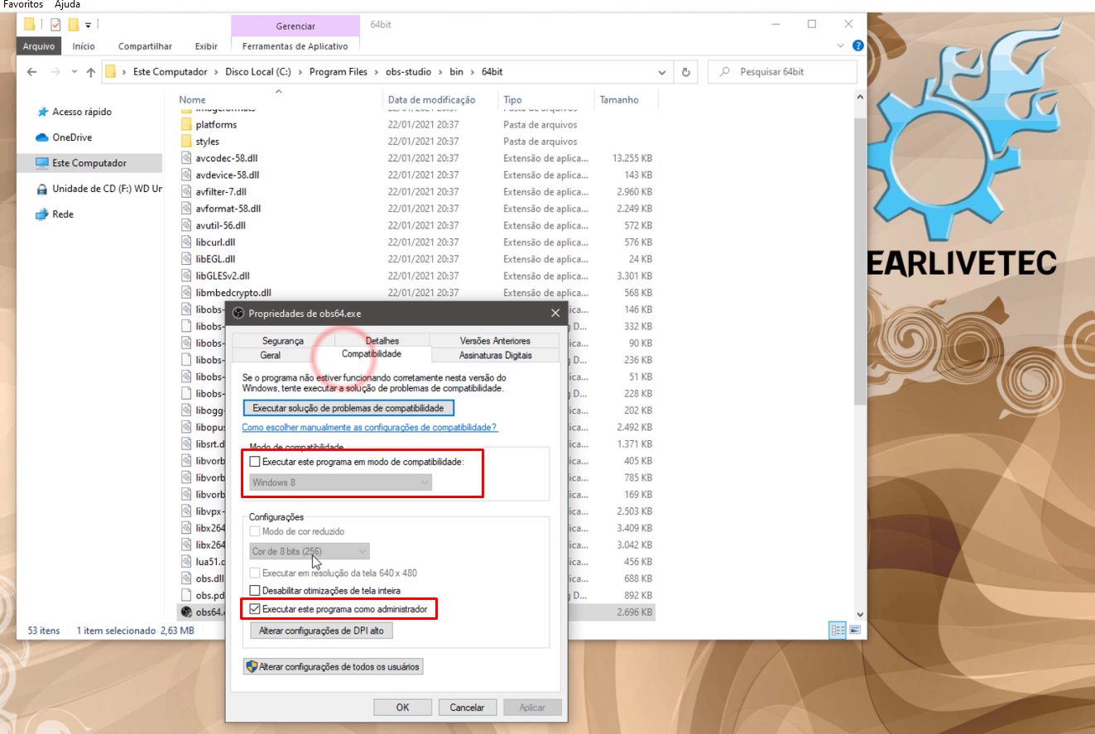1095x734 pixels.
Task: Click the avformat-58.dll file icon
Action: [x=186, y=209]
